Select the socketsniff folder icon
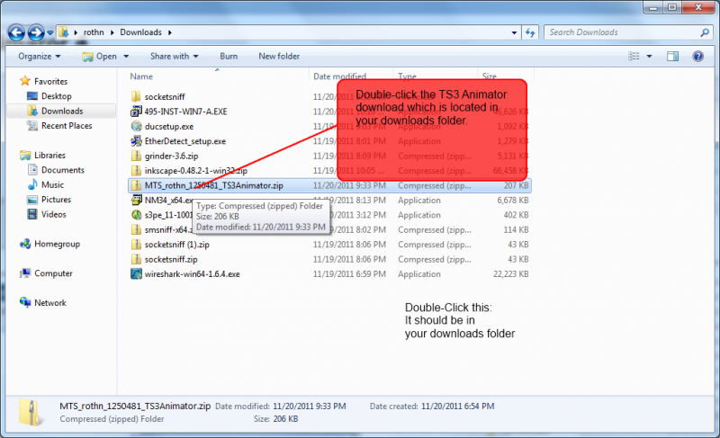The height and width of the screenshot is (438, 720). 136,96
